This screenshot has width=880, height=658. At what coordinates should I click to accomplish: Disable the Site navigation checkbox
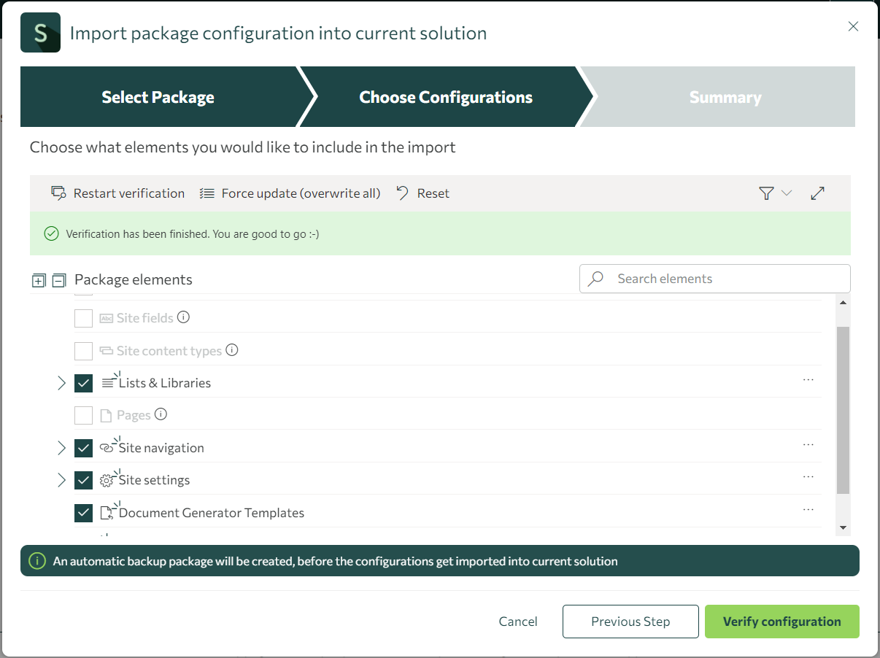pyautogui.click(x=83, y=447)
